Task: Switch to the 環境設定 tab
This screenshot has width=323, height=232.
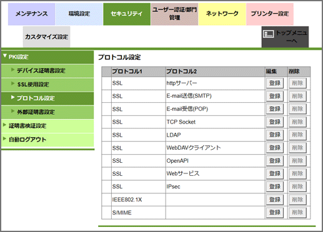Action: 79,14
